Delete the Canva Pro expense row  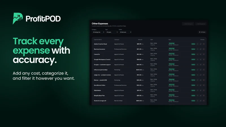[x=204, y=54]
